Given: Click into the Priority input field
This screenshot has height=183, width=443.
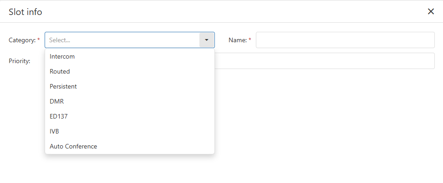Looking at the screenshot, I should pyautogui.click(x=324, y=61).
